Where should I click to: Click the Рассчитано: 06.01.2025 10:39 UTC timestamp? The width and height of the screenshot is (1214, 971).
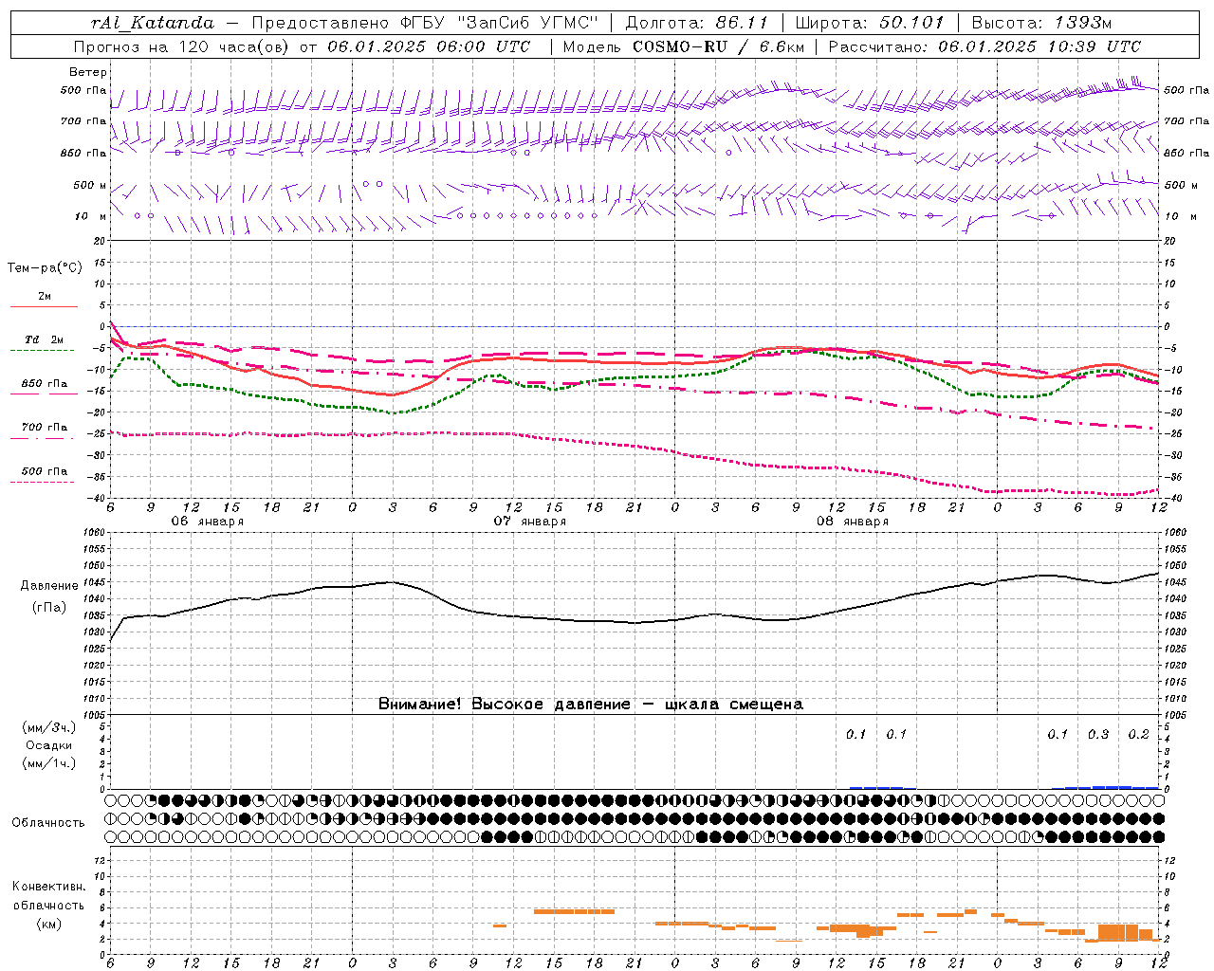tap(984, 46)
